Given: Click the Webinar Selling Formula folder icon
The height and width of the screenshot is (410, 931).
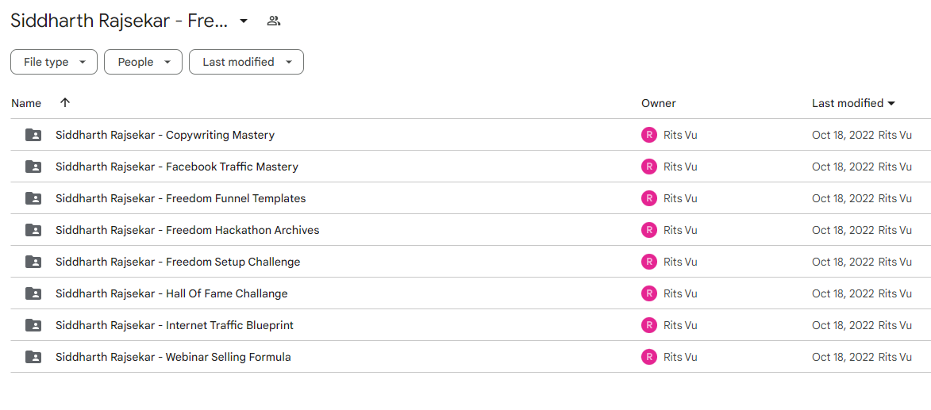Looking at the screenshot, I should [33, 357].
